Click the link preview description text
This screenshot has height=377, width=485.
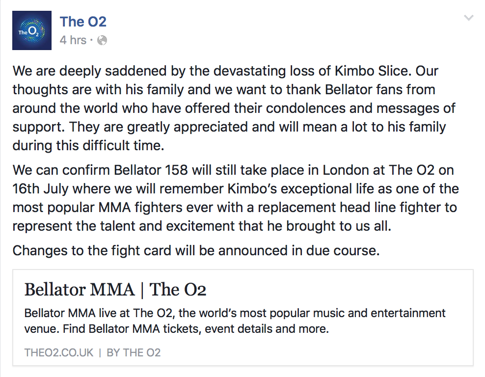click(235, 313)
